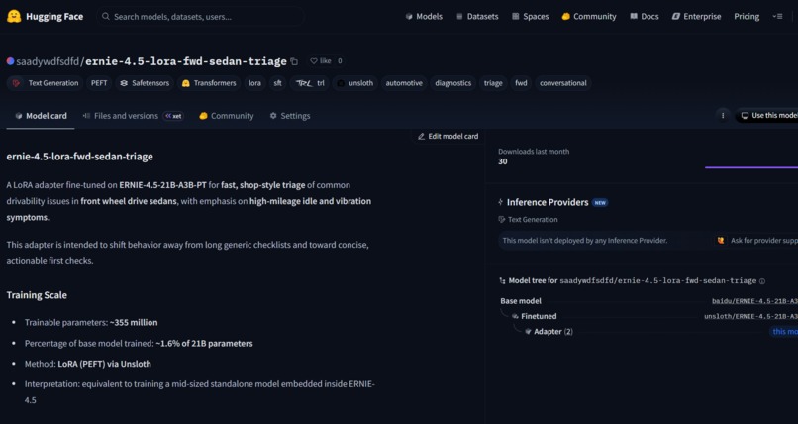The image size is (798, 424).
Task: Click Edit model card
Action: click(x=448, y=136)
